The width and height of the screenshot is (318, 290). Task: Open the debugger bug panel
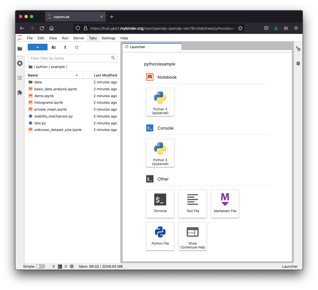pos(298,63)
